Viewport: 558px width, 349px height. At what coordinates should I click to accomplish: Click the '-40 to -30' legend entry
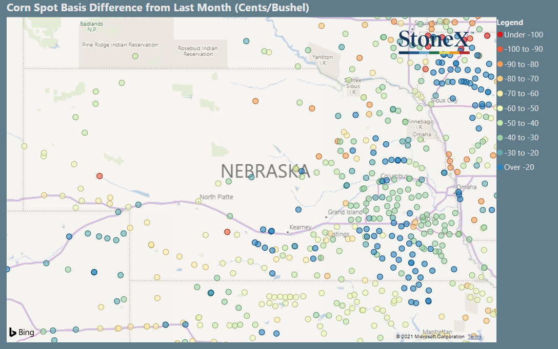coord(518,138)
